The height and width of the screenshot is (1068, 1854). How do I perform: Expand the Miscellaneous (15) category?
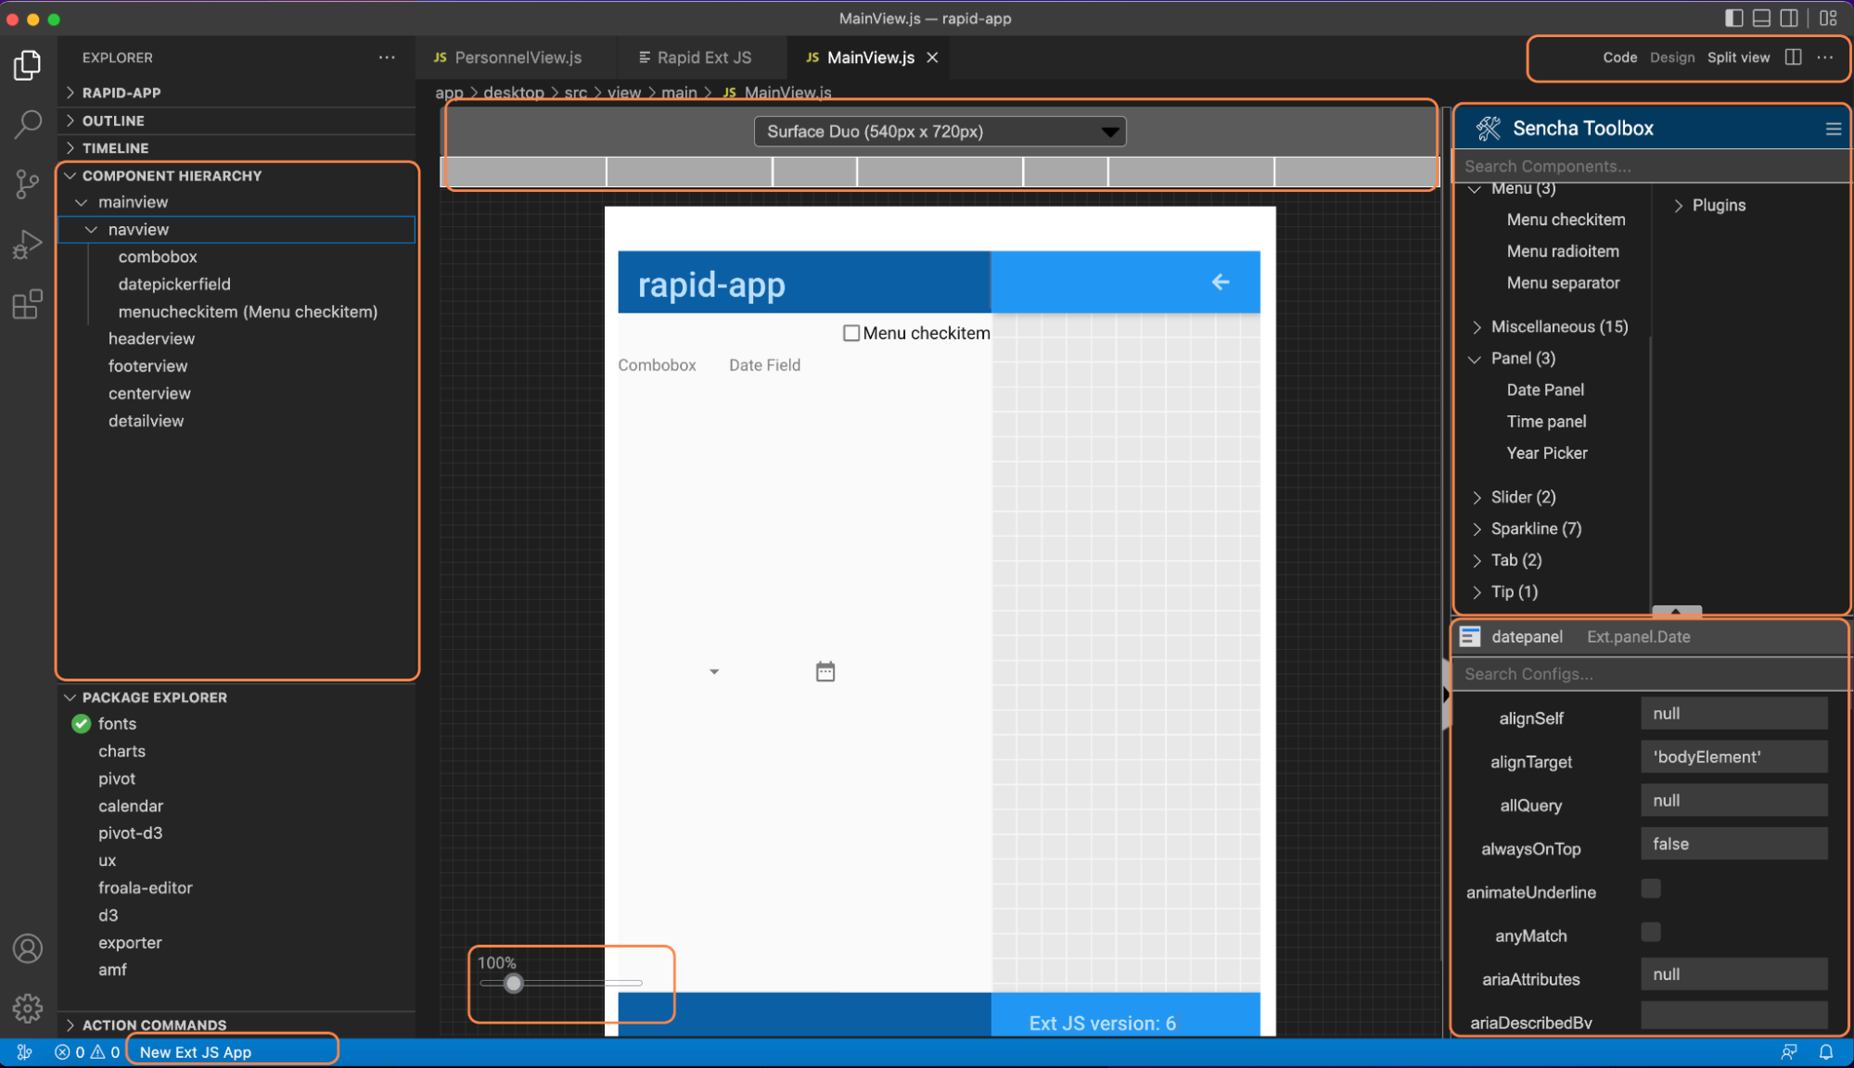[x=1477, y=326]
